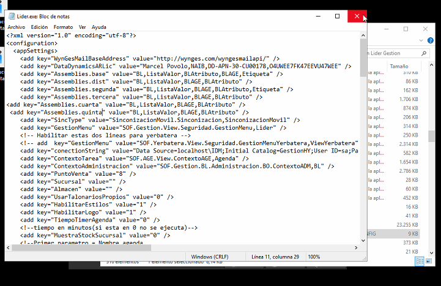Image resolution: width=441 pixels, height=286 pixels.
Task: Open the Ayuda menu
Action: pos(98,27)
